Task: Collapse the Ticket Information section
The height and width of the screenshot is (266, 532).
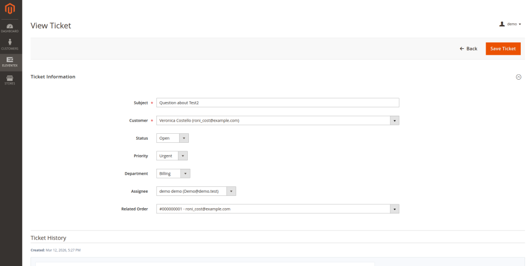Action: point(519,77)
